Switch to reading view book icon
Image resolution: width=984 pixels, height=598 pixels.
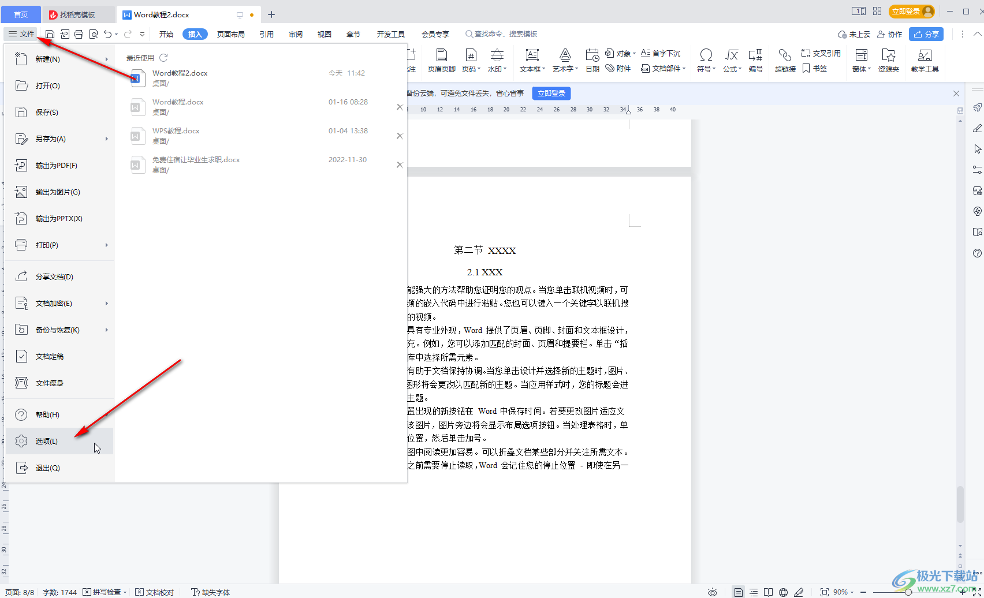pyautogui.click(x=768, y=592)
